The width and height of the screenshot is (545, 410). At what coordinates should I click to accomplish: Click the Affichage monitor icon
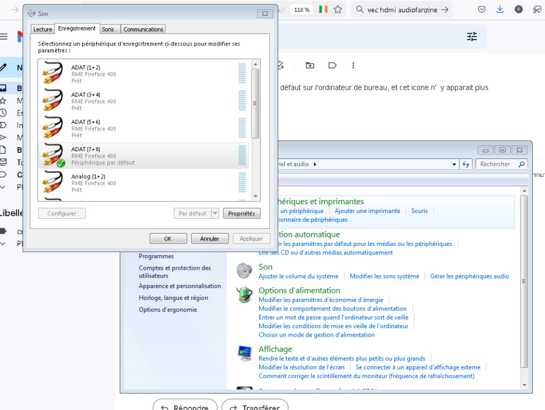tap(245, 353)
